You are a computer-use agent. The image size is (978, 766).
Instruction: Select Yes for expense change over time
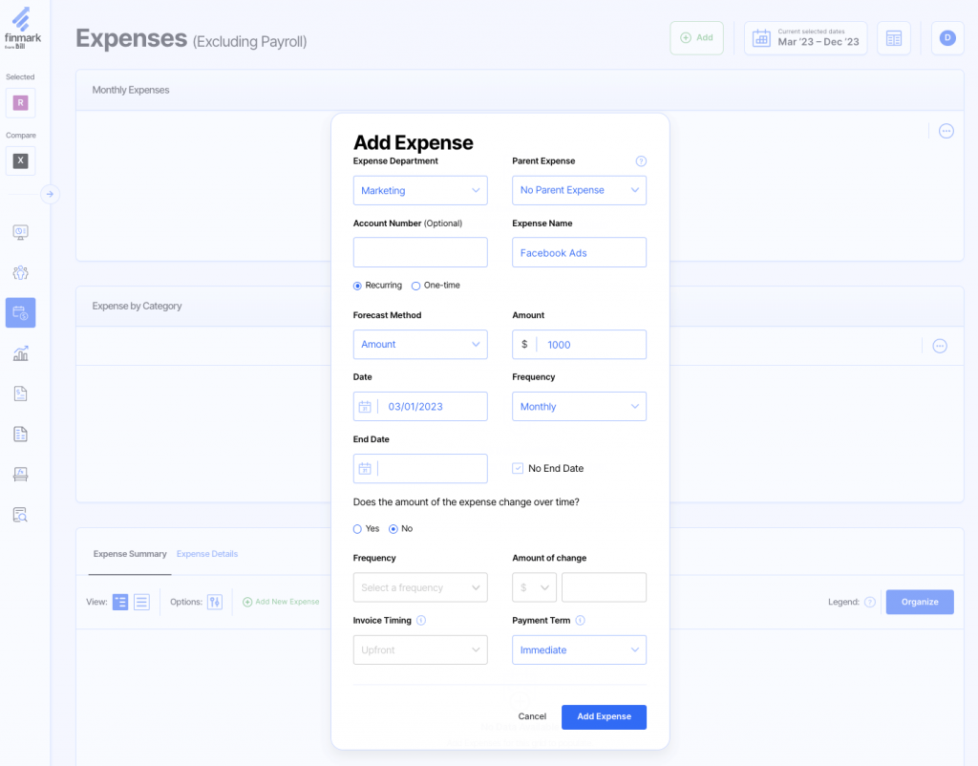point(357,528)
